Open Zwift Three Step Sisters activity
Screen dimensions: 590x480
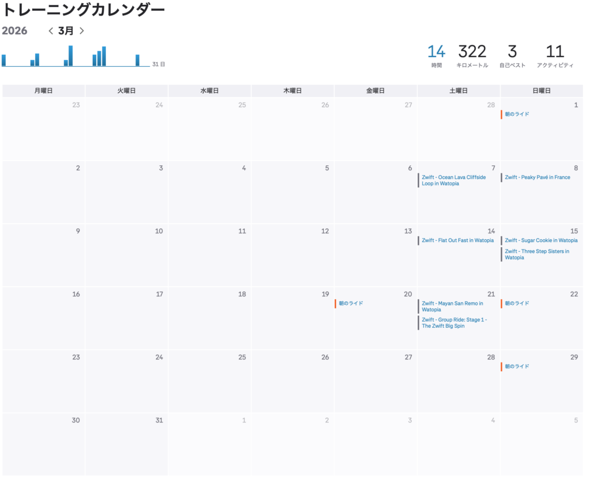(536, 254)
